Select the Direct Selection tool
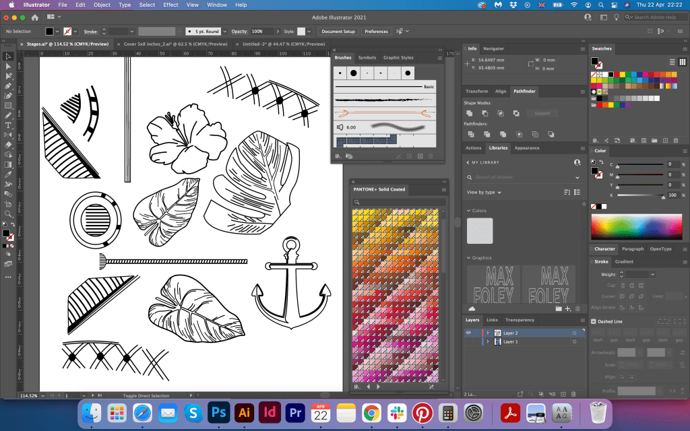 pos(8,67)
